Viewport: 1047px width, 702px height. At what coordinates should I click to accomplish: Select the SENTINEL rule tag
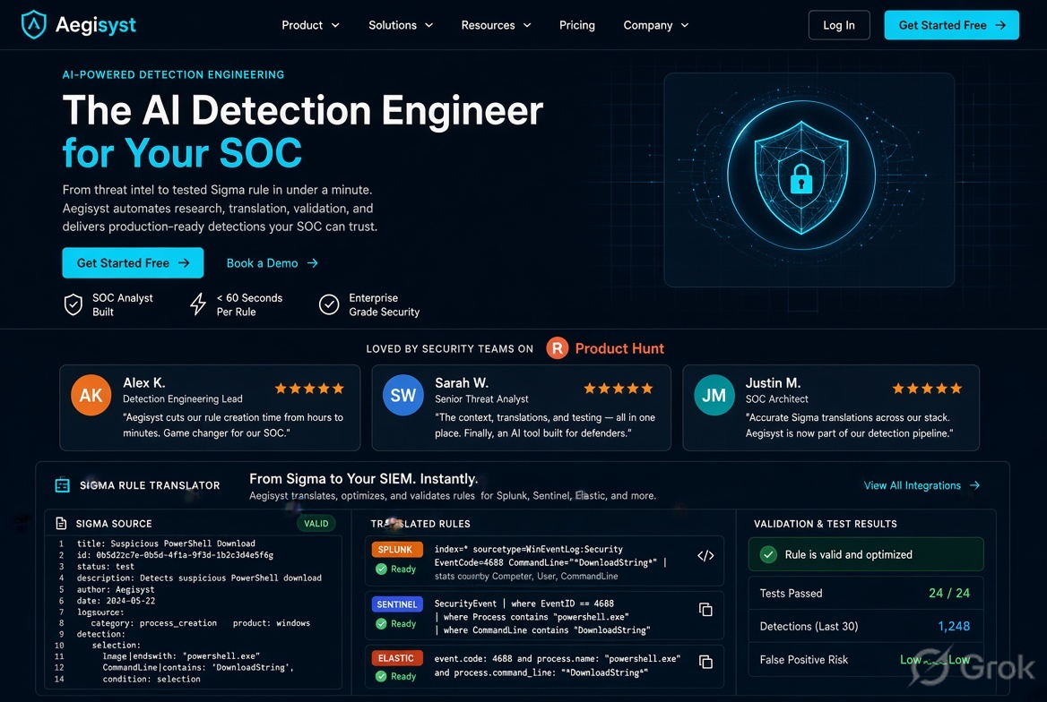[x=396, y=604]
